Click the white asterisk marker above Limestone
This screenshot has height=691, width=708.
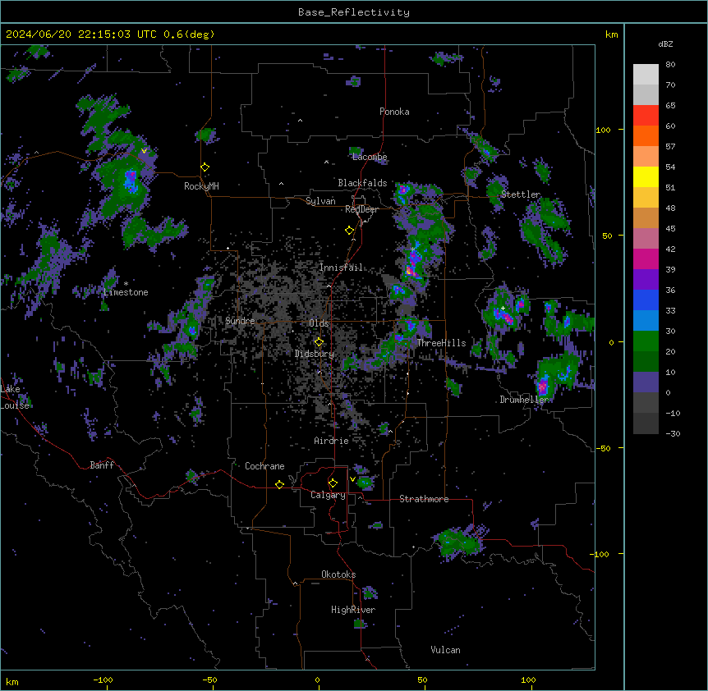tap(126, 284)
